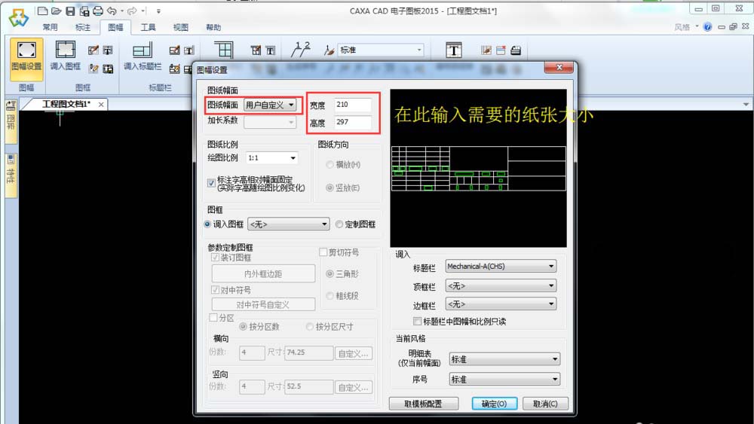Click the Save As icon next to Save

point(84,11)
